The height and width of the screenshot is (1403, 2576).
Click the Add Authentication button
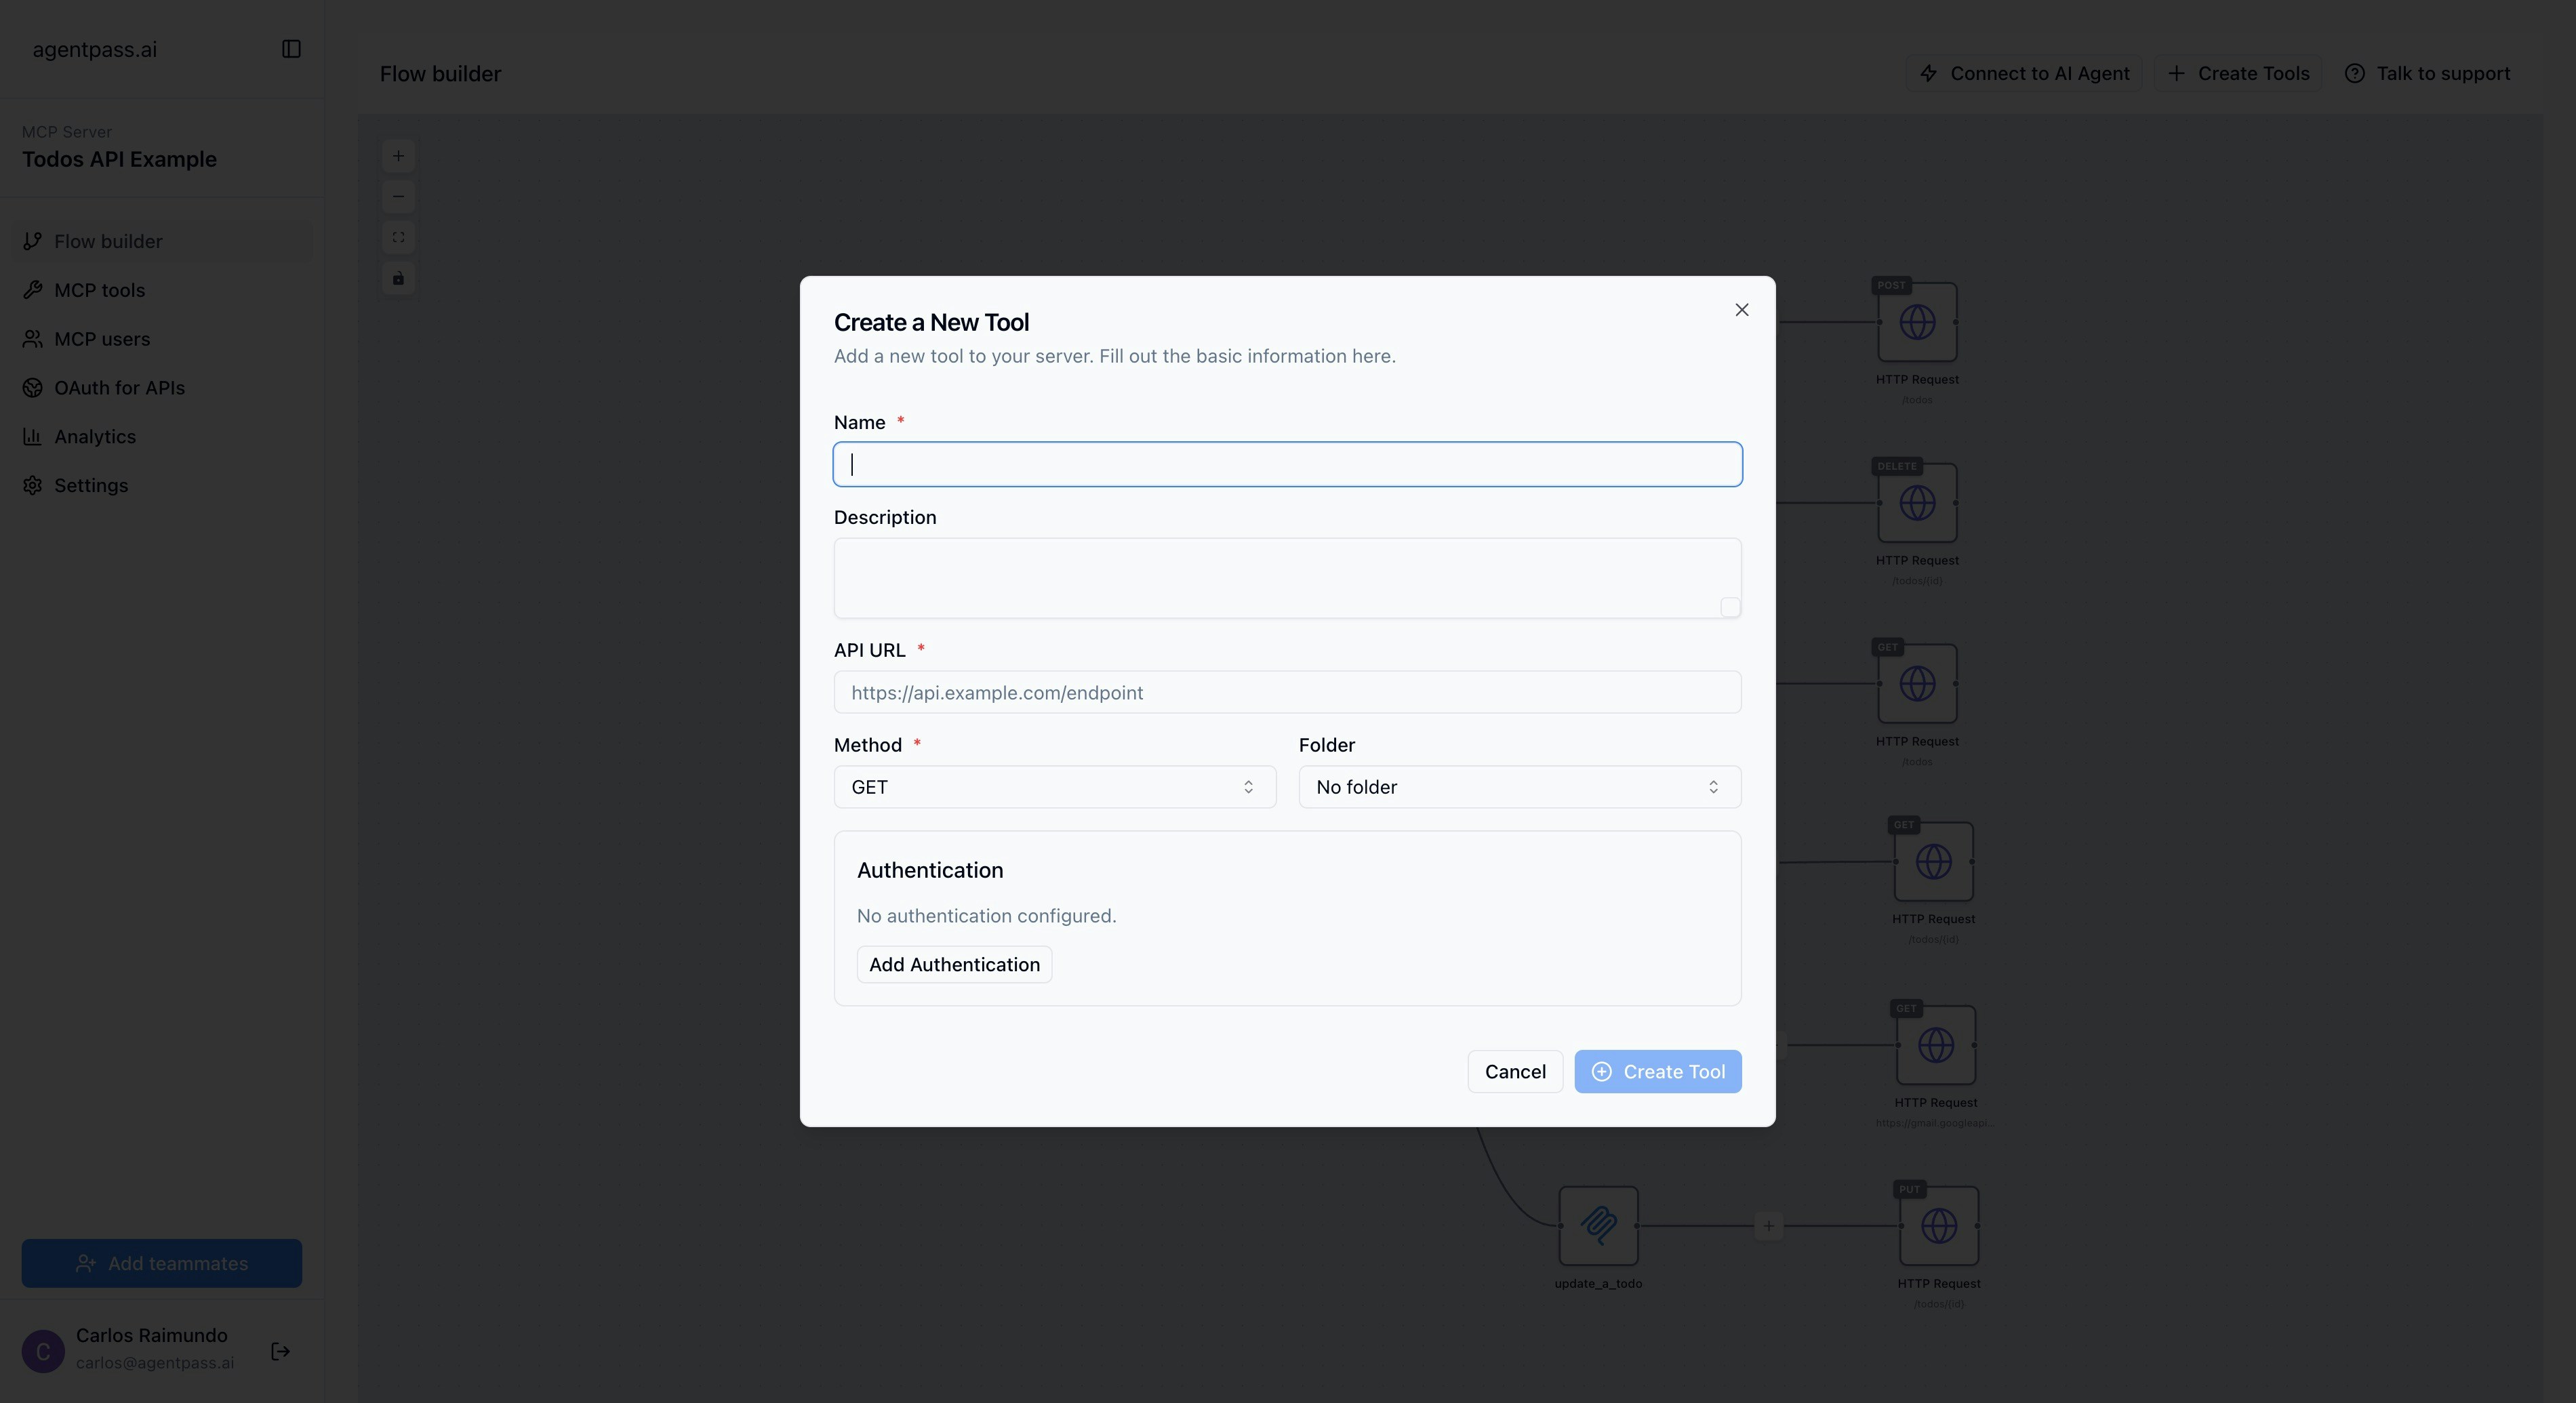954,964
